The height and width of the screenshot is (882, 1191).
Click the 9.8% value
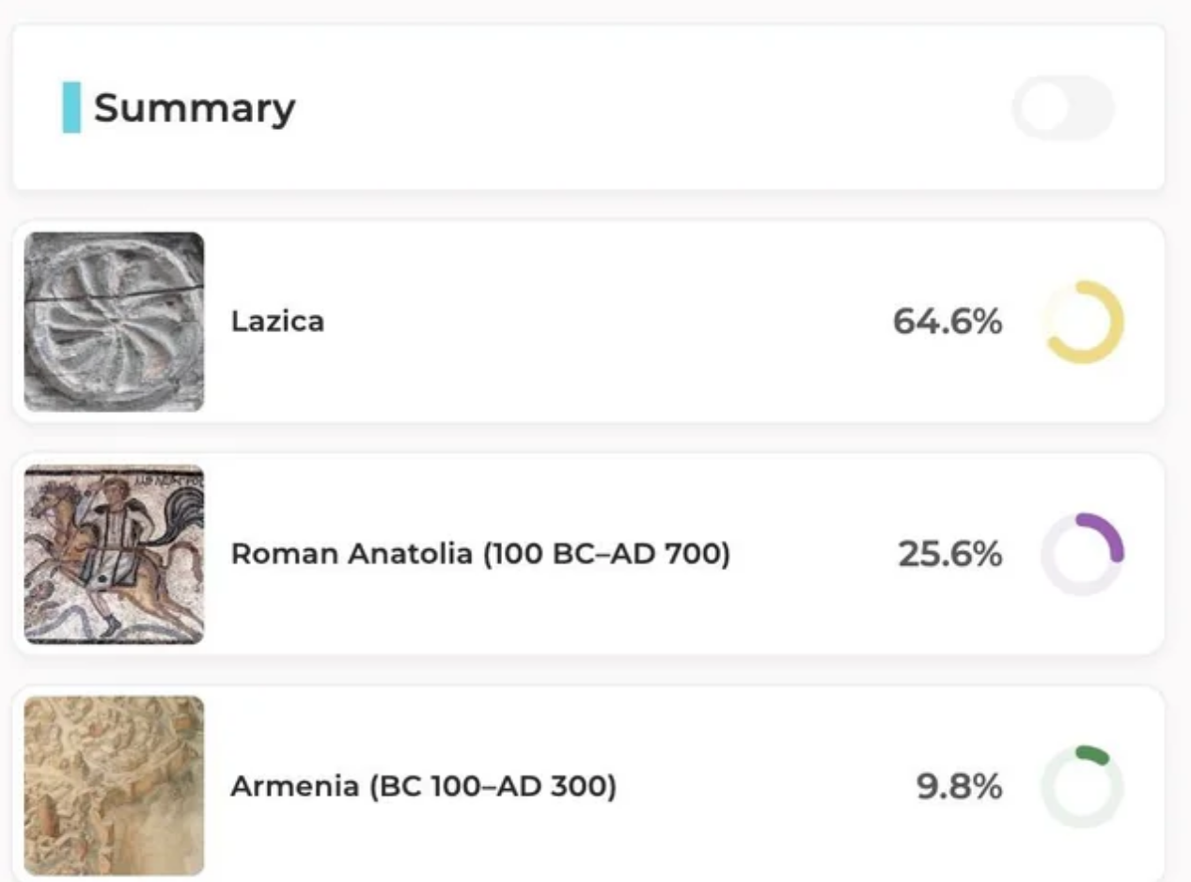[x=959, y=786]
